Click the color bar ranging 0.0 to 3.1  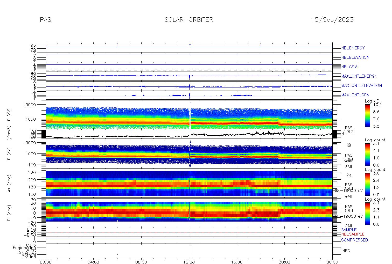click(367, 155)
